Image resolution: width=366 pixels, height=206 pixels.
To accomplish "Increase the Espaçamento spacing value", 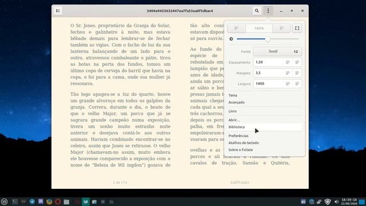I will click(297, 62).
